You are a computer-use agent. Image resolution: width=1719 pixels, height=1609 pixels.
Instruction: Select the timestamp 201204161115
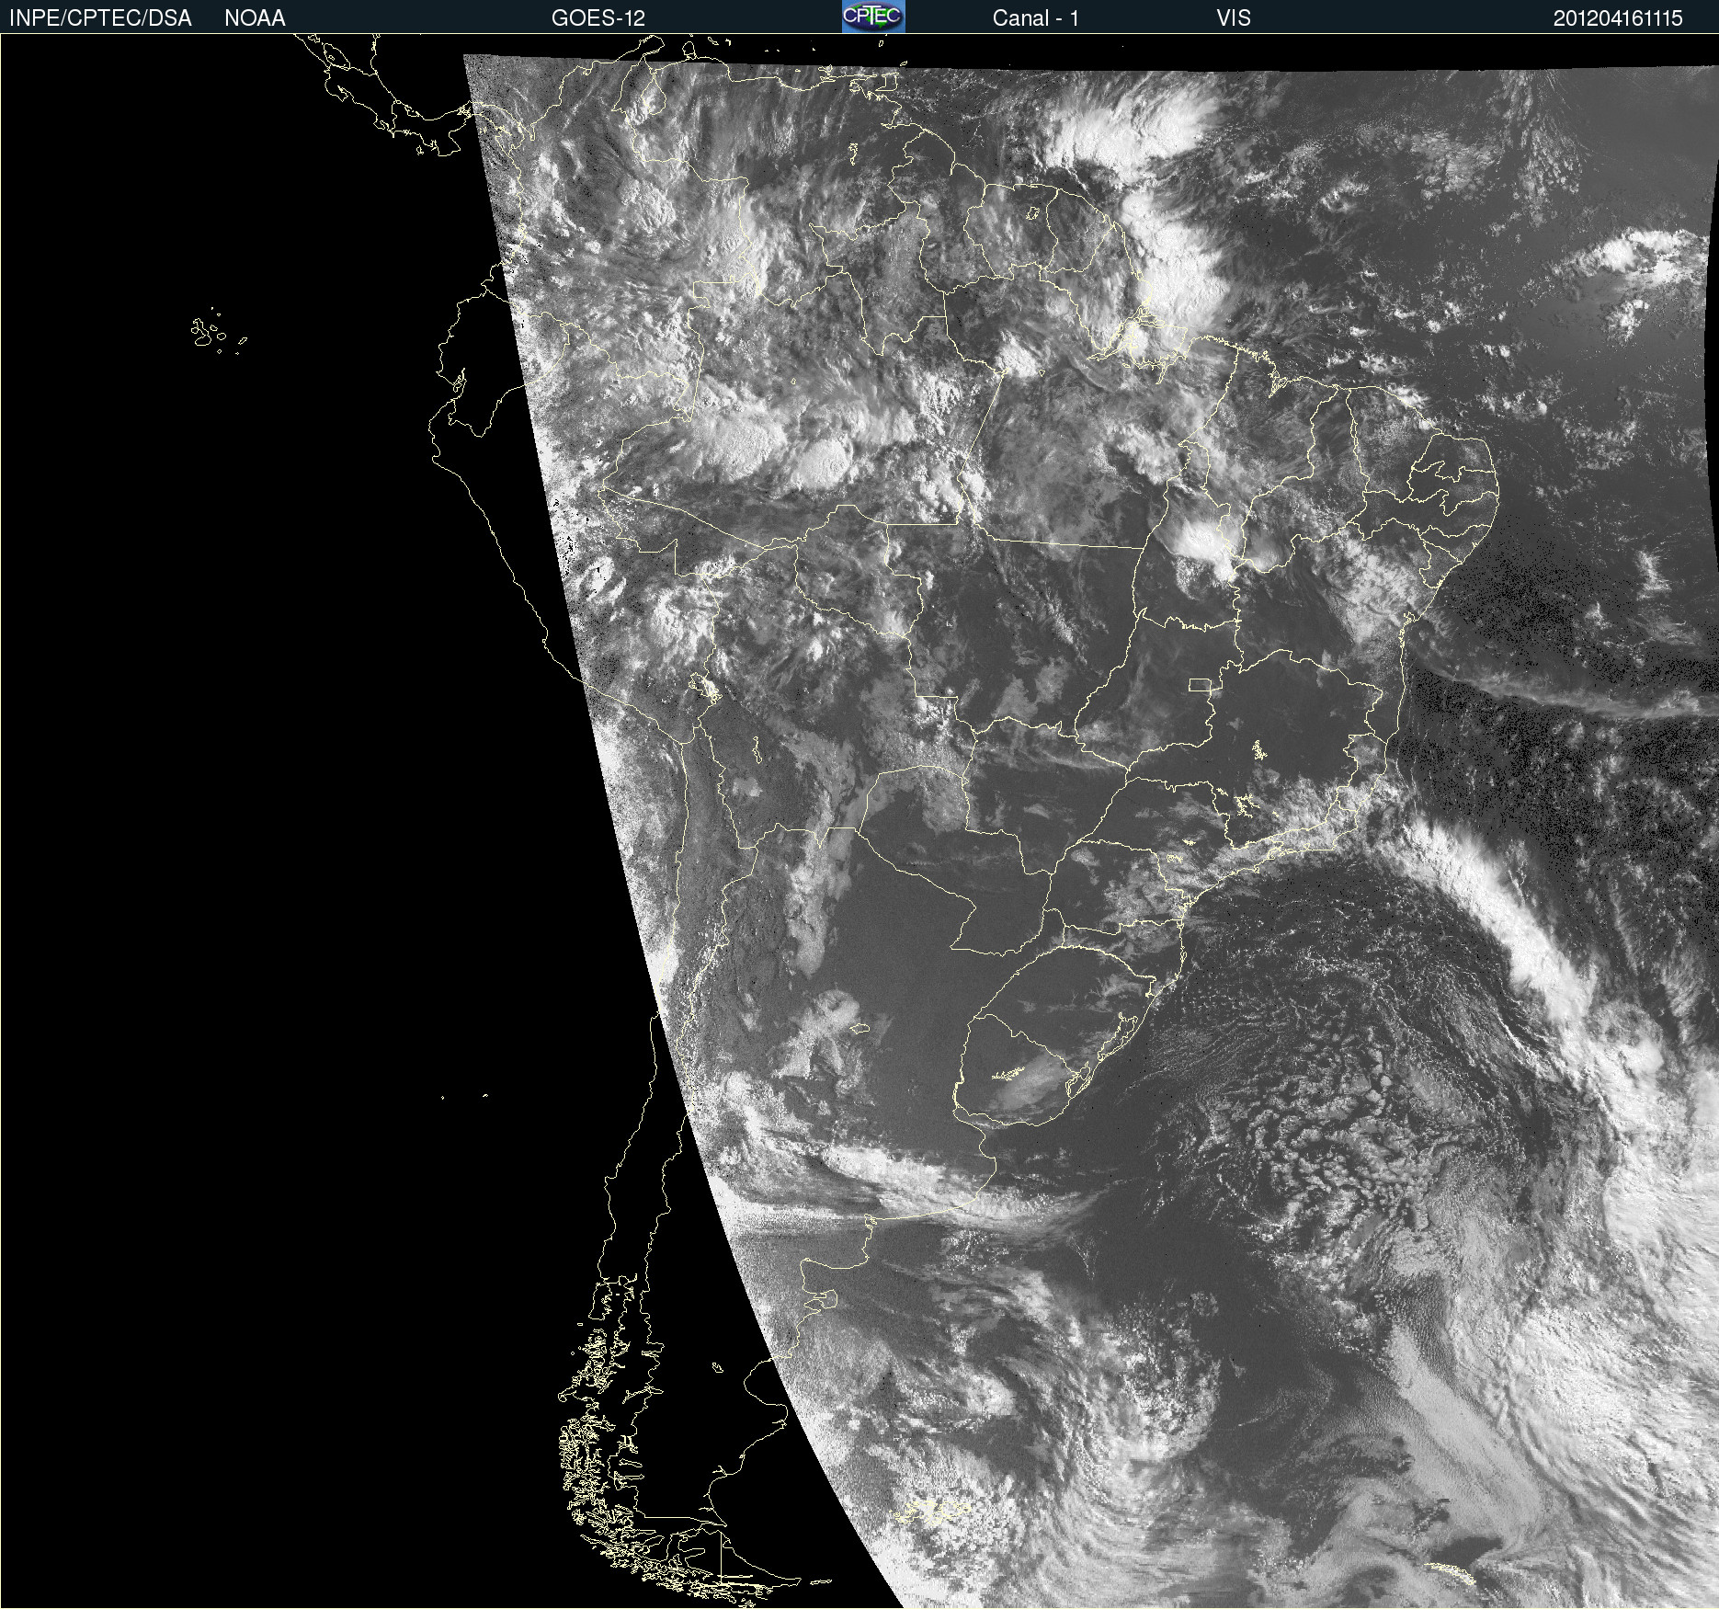(x=1618, y=18)
